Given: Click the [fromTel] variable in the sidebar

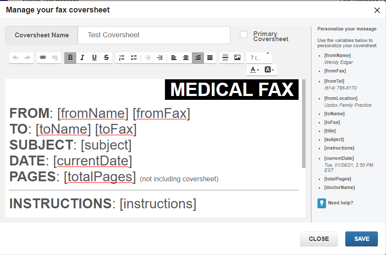Looking at the screenshot, I should point(334,81).
